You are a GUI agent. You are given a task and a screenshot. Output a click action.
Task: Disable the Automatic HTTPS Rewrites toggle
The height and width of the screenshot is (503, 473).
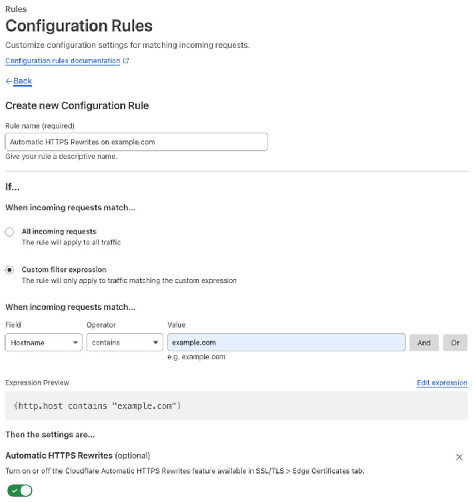click(x=19, y=490)
